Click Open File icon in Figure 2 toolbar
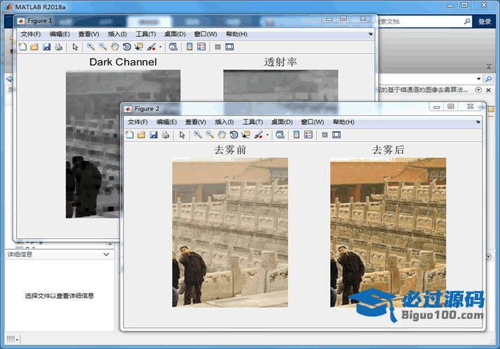500x349 pixels. [141, 135]
